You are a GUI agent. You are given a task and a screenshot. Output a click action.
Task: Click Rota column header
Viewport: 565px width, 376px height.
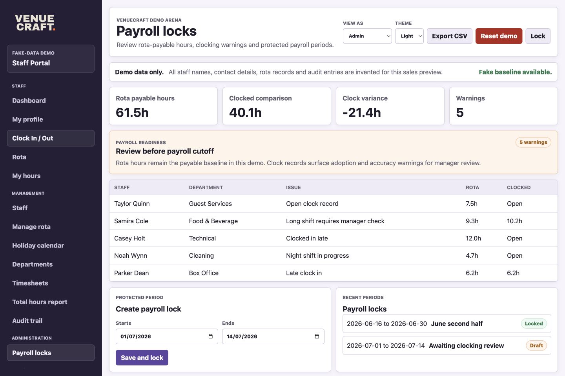tap(472, 188)
